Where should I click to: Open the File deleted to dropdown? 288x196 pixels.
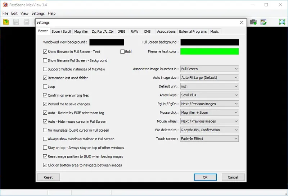coord(210,130)
